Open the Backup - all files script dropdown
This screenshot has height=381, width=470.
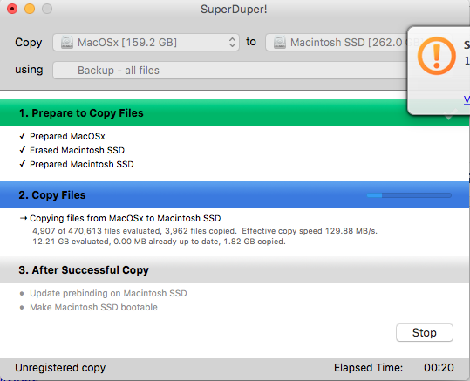coord(229,70)
